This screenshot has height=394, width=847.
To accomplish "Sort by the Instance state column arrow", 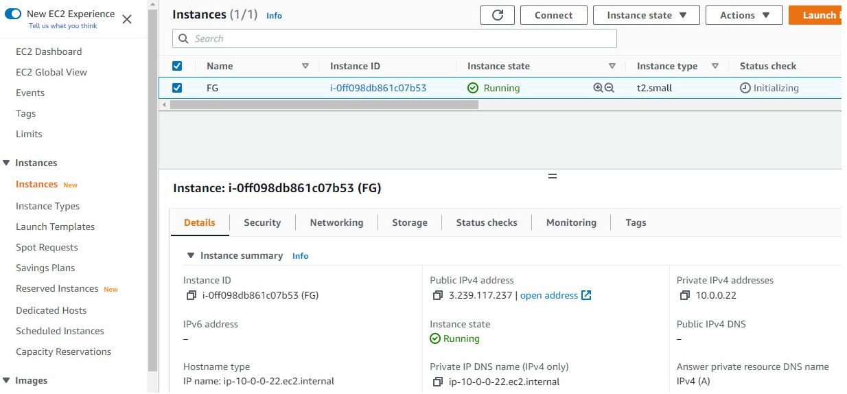I will [612, 66].
